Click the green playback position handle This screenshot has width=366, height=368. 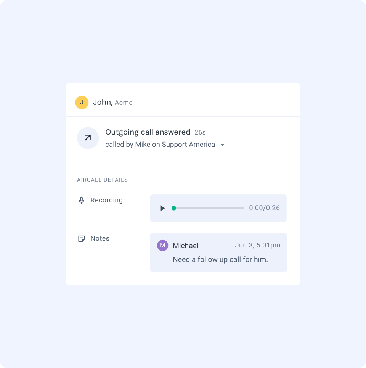pyautogui.click(x=174, y=208)
